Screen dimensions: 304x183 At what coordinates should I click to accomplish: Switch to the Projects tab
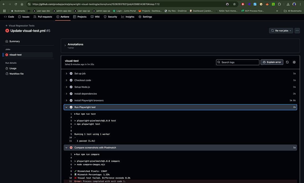pyautogui.click(x=80, y=17)
